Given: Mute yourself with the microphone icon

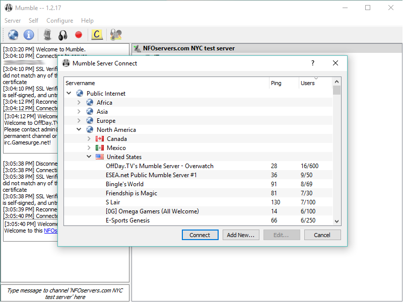Looking at the screenshot, I should [47, 35].
